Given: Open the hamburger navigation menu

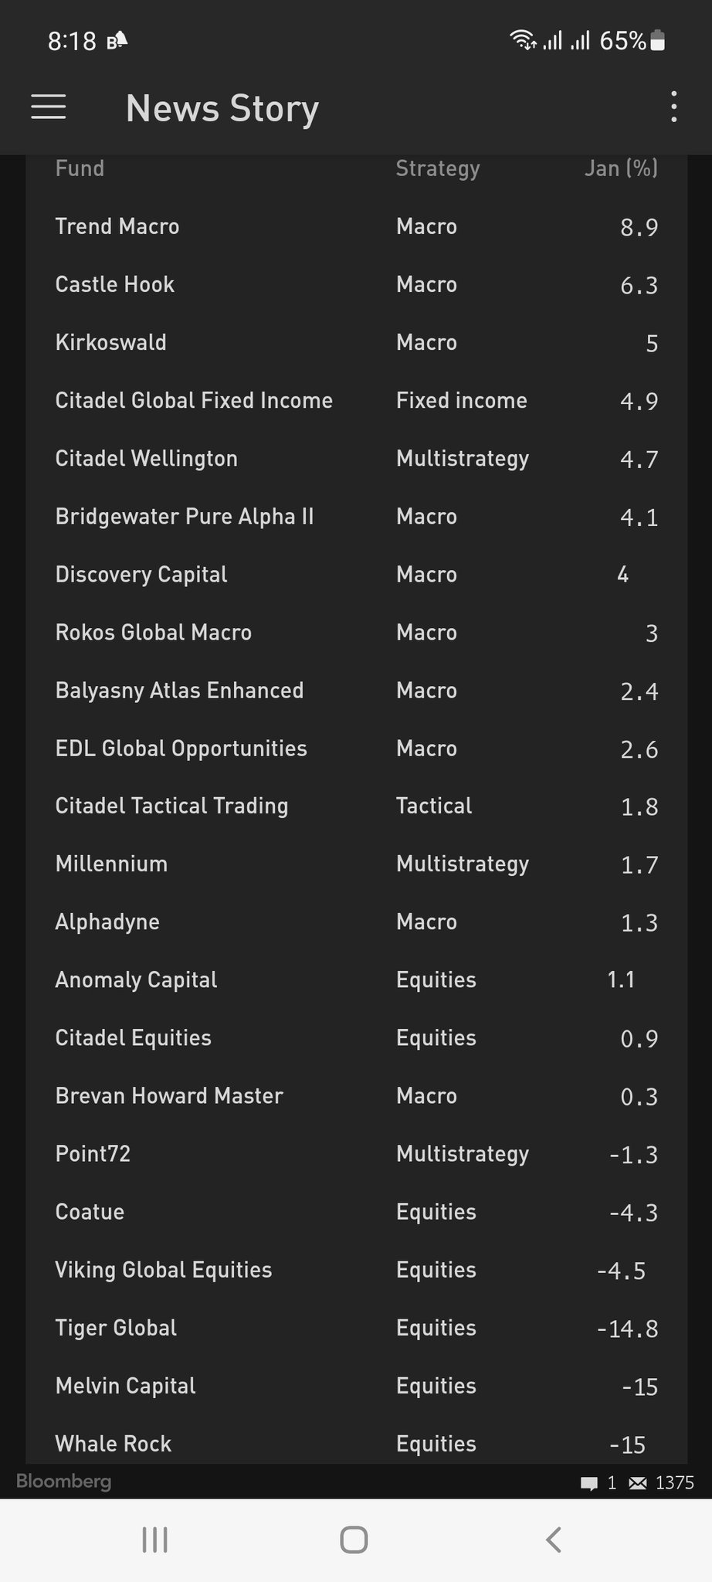Looking at the screenshot, I should 48,107.
